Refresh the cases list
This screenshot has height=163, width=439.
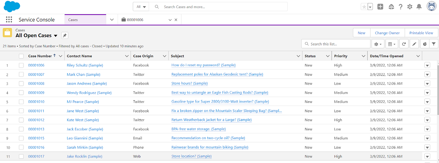click(404, 44)
